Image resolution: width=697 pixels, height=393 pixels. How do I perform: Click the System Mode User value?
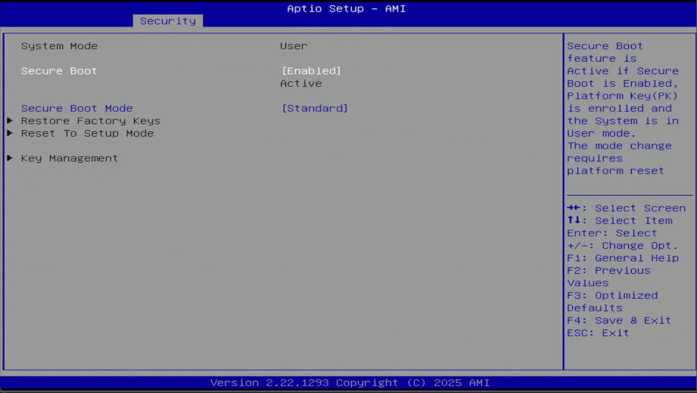[294, 46]
